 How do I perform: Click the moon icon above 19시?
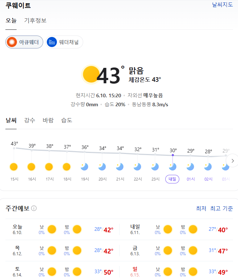pos(85,167)
